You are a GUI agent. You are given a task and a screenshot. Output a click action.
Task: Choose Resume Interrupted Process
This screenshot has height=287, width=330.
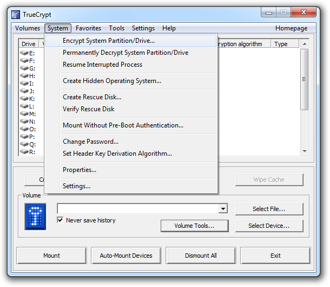click(131, 65)
